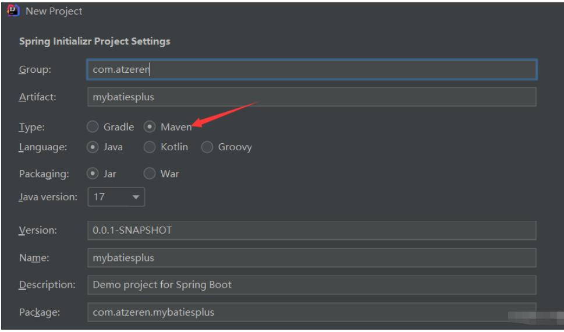Focus the Group text field

(x=311, y=69)
